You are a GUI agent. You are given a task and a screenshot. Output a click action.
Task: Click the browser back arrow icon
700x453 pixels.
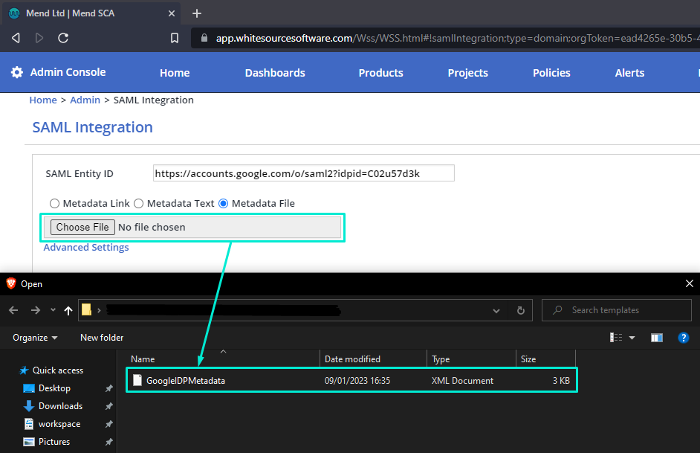tap(16, 38)
